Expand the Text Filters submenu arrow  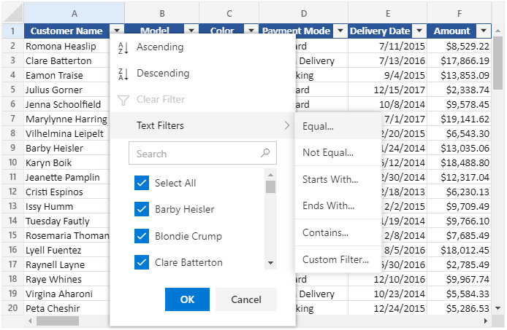pyautogui.click(x=286, y=126)
